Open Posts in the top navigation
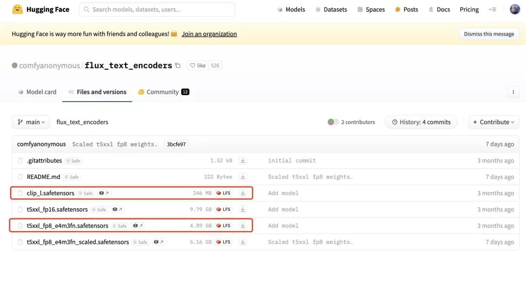 [407, 9]
